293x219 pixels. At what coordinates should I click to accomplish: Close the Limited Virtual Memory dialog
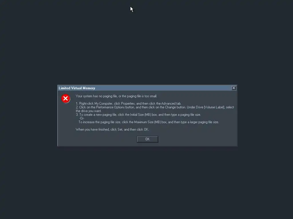[x=233, y=88]
